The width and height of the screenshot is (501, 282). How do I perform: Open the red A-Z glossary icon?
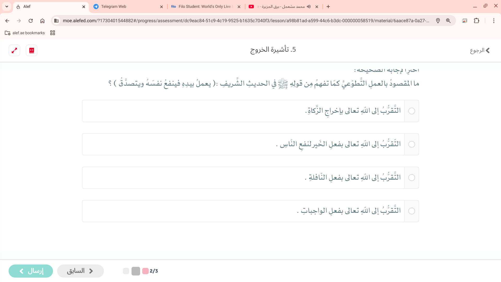pos(32,50)
